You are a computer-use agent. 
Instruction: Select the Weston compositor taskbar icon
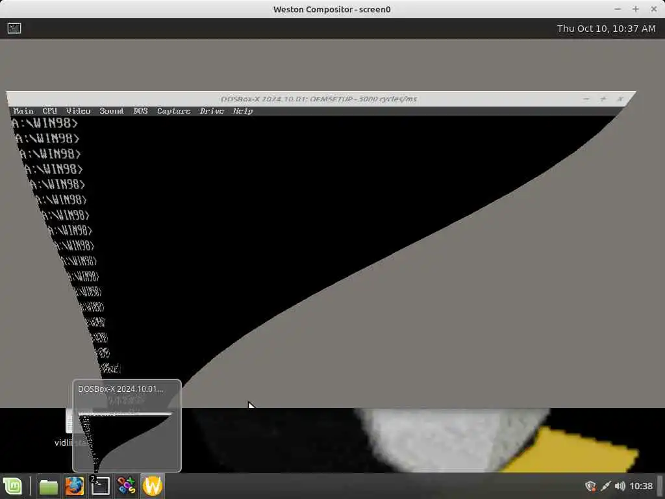tap(153, 486)
